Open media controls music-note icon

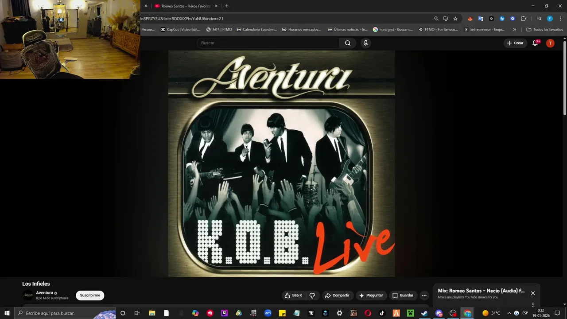539,19
